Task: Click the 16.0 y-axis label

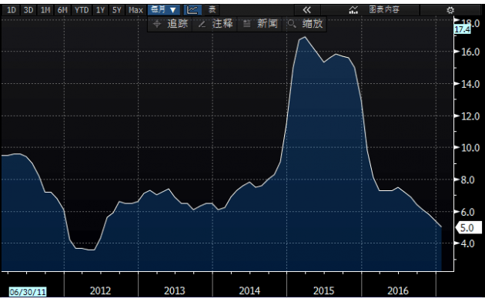Action: click(470, 52)
